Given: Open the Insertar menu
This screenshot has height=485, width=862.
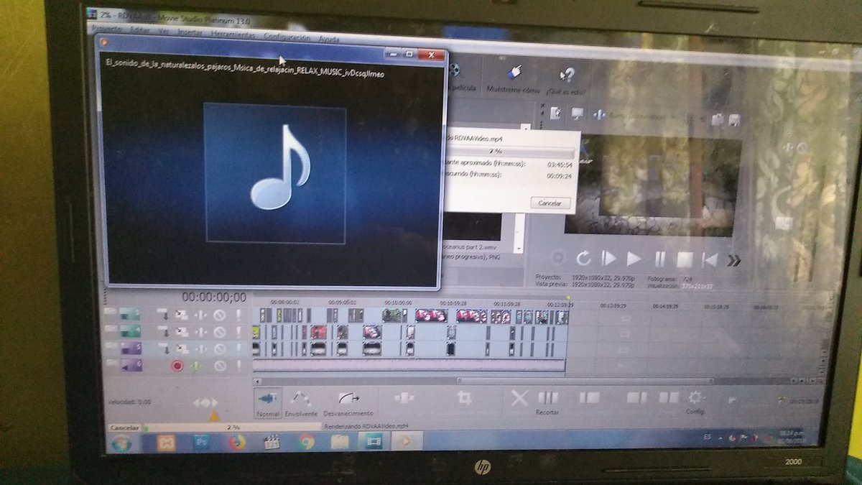Looking at the screenshot, I should [x=190, y=32].
